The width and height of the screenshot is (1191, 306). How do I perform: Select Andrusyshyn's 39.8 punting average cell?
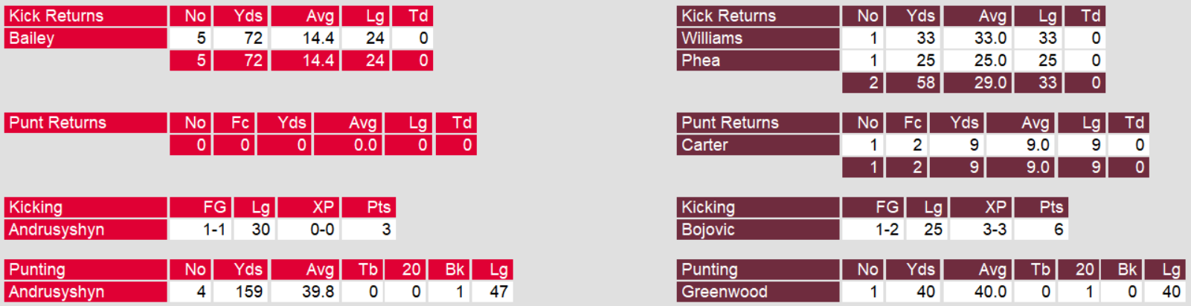(x=305, y=292)
